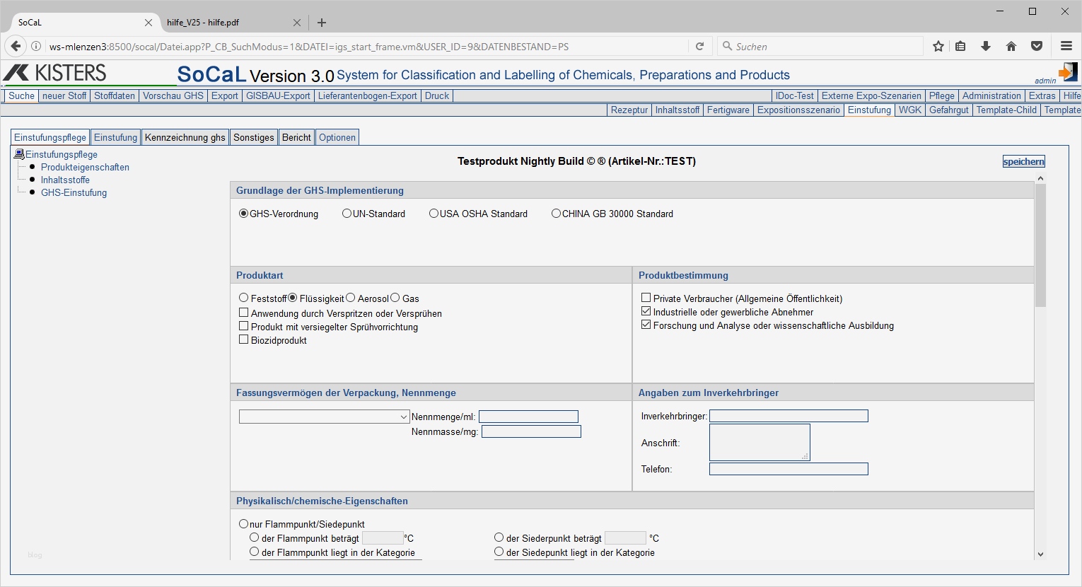
Task: Go to the browser home icon
Action: (x=1011, y=46)
